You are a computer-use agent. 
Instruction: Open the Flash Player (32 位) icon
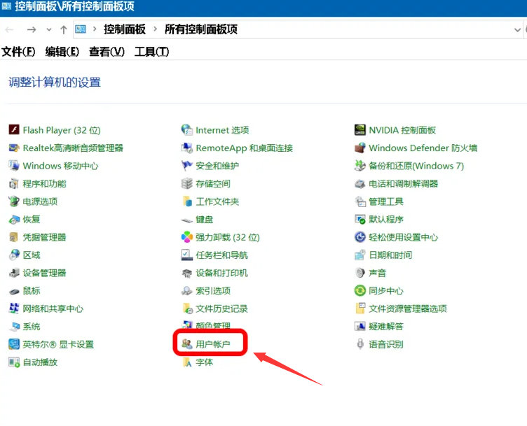(14, 129)
